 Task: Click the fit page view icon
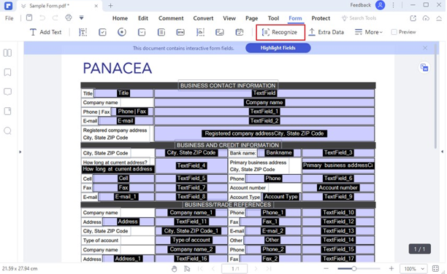point(435,269)
